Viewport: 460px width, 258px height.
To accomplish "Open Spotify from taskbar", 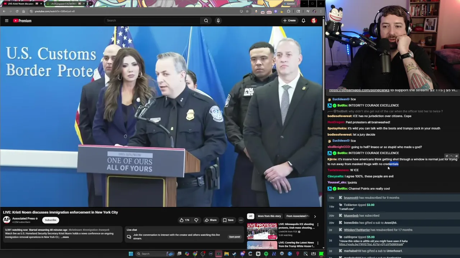I will coord(266,254).
